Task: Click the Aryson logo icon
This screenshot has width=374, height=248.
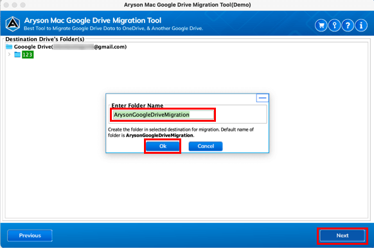Action: point(13,24)
